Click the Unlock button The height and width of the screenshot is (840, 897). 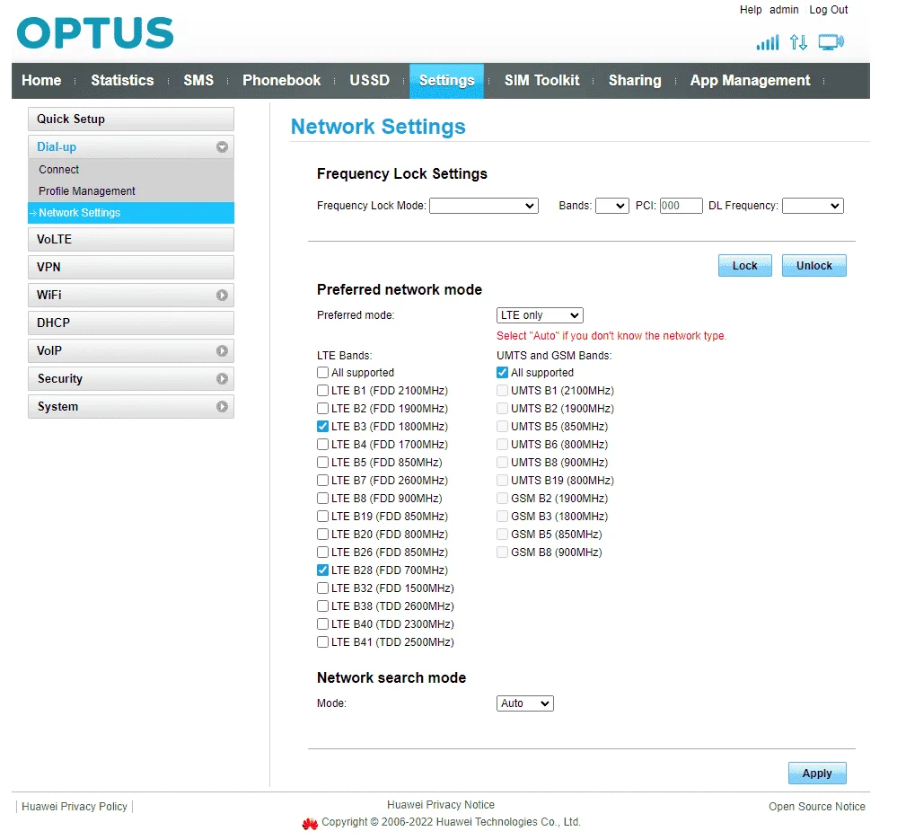coord(814,266)
